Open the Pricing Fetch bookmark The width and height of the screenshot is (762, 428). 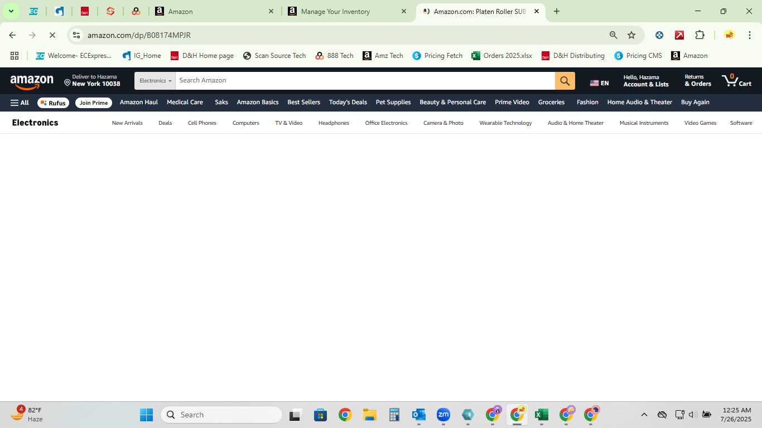[437, 56]
